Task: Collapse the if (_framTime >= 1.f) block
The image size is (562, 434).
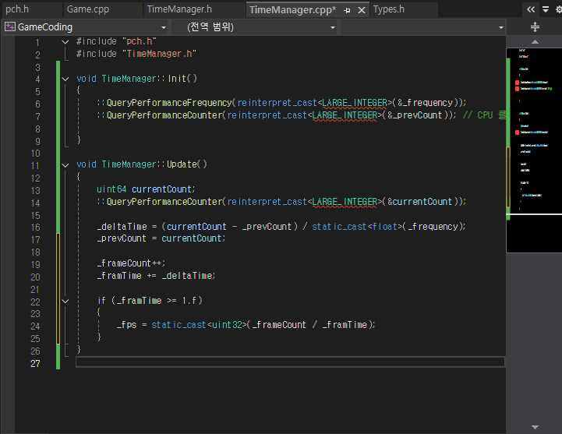Action: click(x=65, y=301)
